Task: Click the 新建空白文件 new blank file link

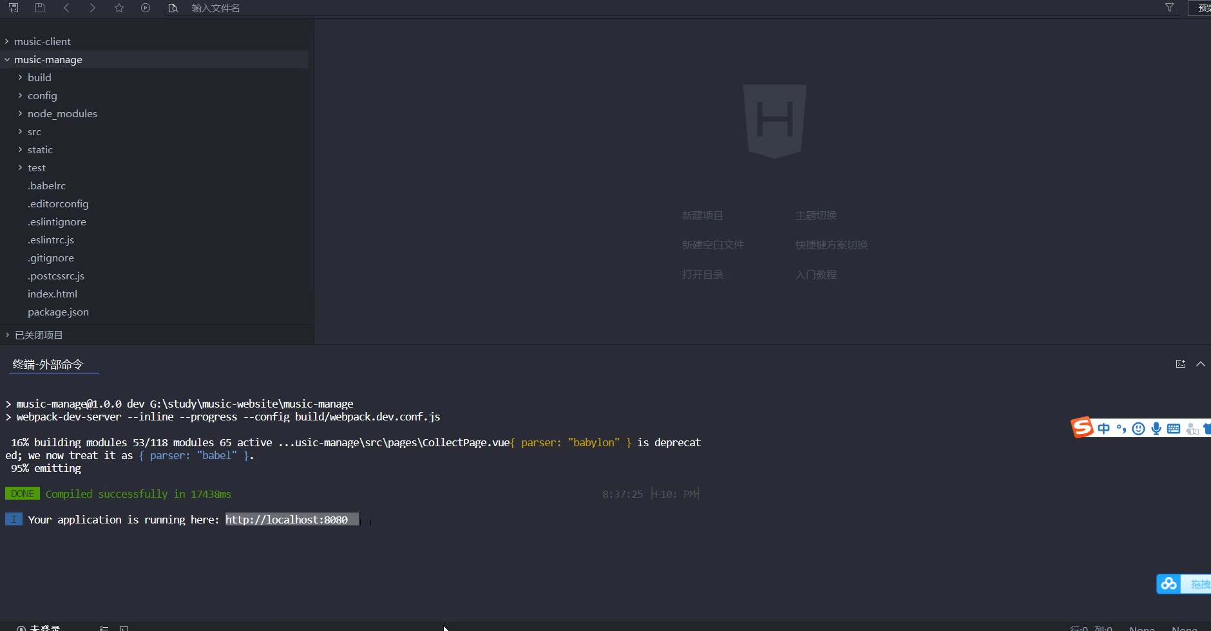Action: coord(712,245)
